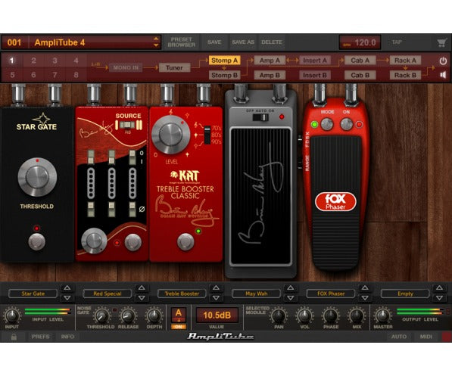Toggle the third Red Special pickup switch
452x376 pixels.
click(132, 157)
